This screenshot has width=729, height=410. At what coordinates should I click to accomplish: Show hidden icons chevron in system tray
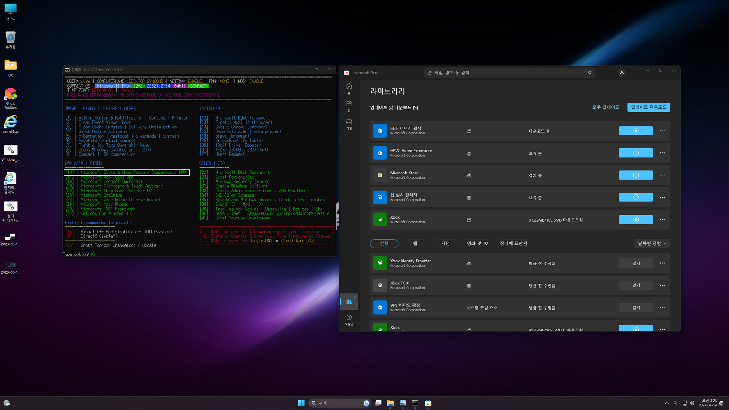(667, 403)
